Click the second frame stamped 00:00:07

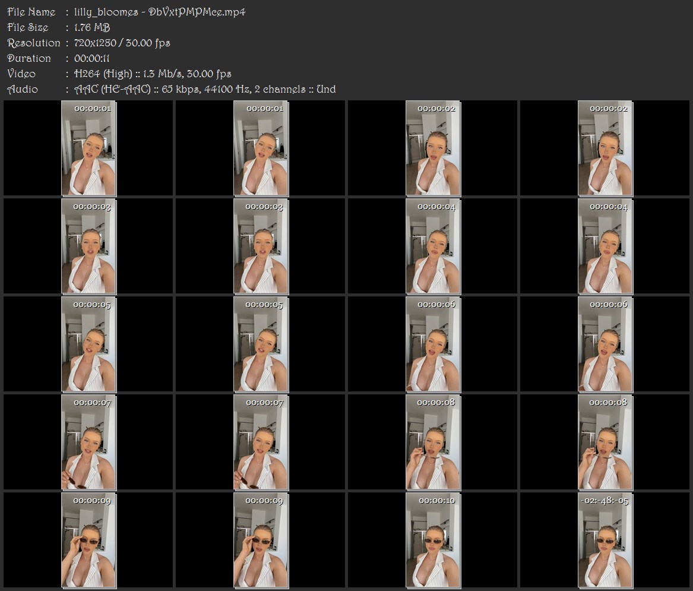coord(261,443)
